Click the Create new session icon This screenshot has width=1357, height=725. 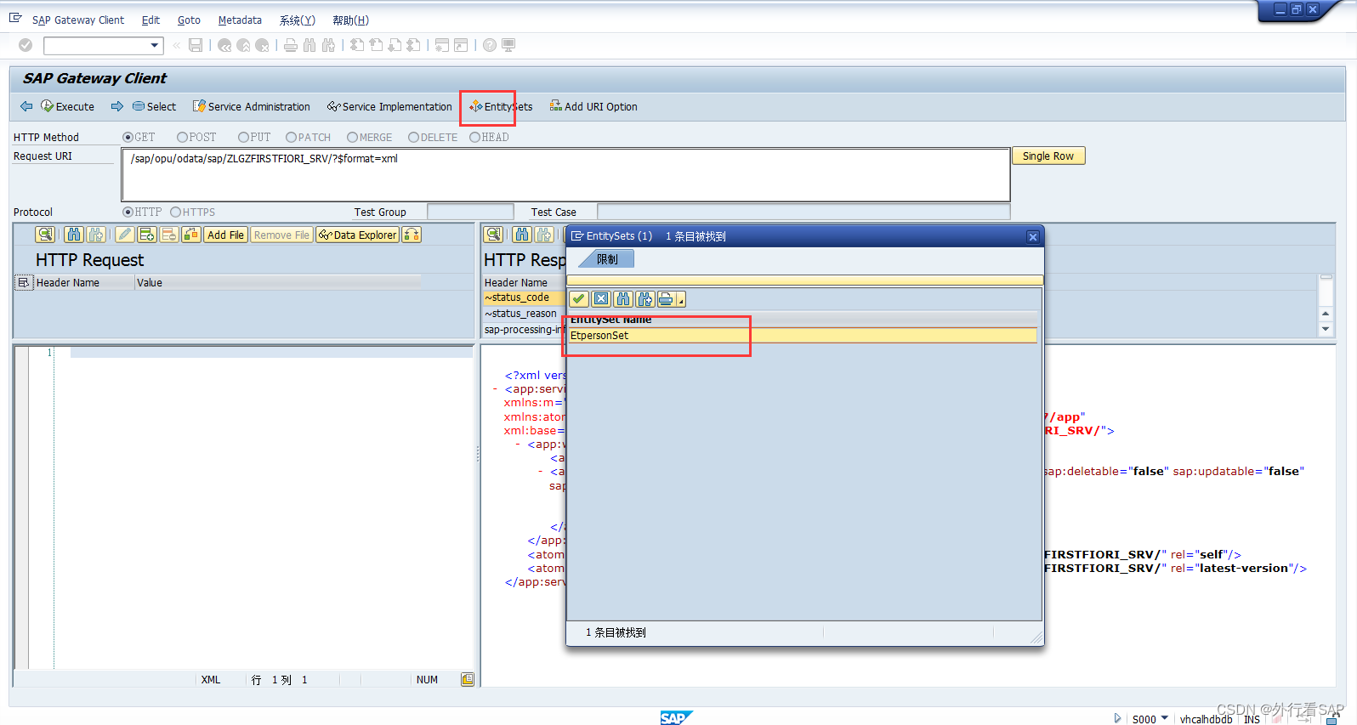click(442, 45)
